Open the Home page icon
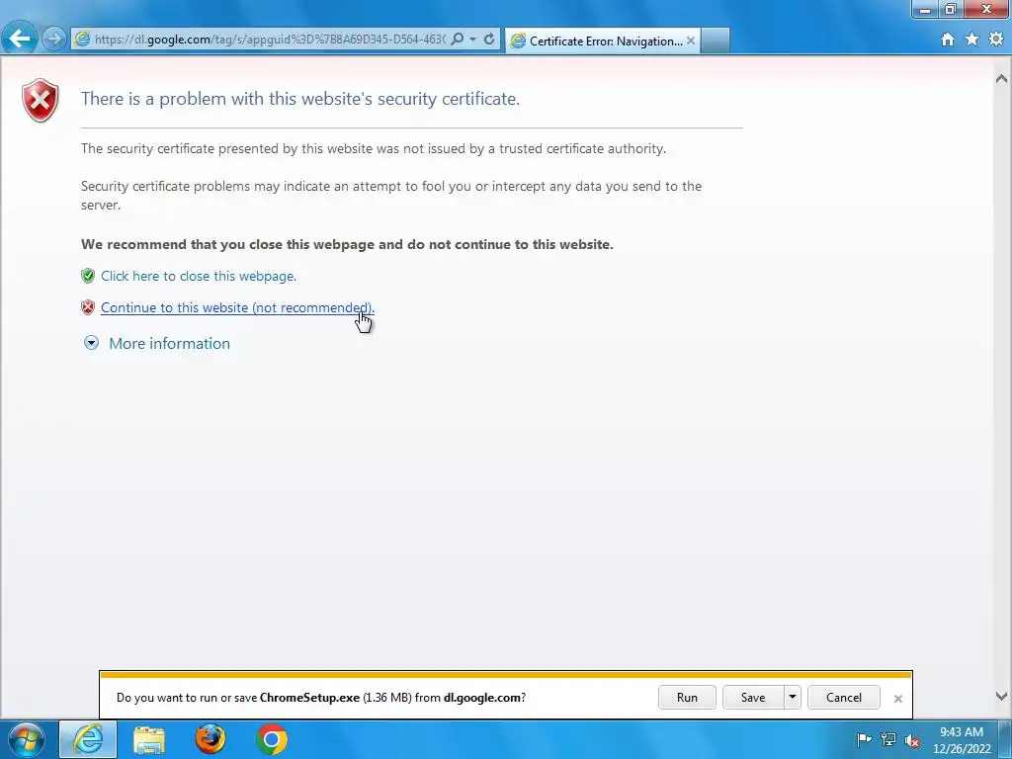Image resolution: width=1012 pixels, height=759 pixels. click(x=948, y=40)
